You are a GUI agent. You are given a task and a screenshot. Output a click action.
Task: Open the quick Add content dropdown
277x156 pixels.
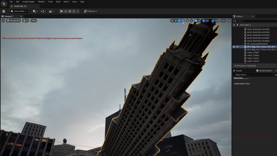(x=35, y=11)
